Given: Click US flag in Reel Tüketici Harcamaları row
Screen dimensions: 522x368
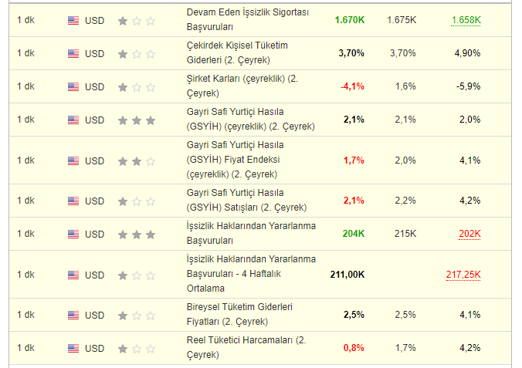Looking at the screenshot, I should [x=73, y=349].
